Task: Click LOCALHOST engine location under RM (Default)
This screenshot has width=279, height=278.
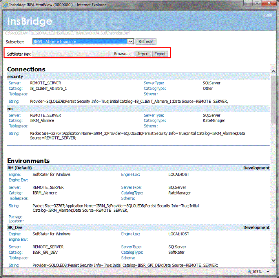Action: 179,174
